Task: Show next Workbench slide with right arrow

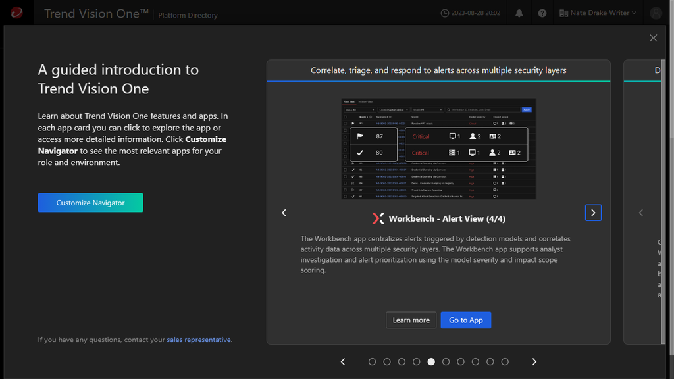Action: tap(593, 213)
